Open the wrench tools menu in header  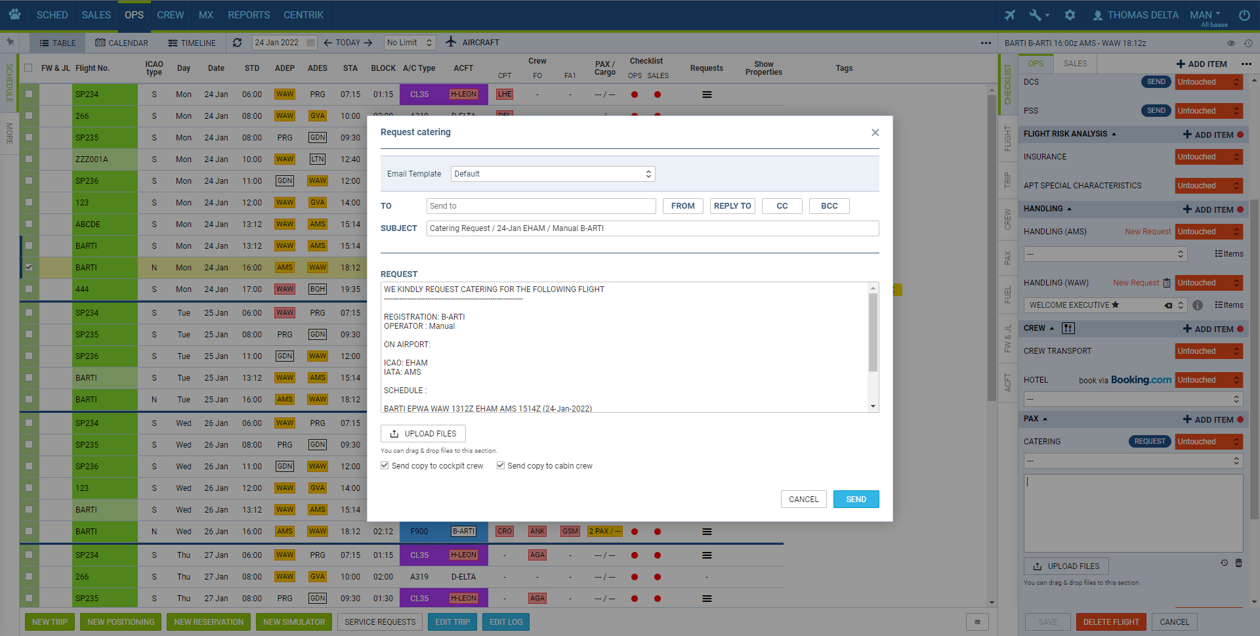point(1037,15)
